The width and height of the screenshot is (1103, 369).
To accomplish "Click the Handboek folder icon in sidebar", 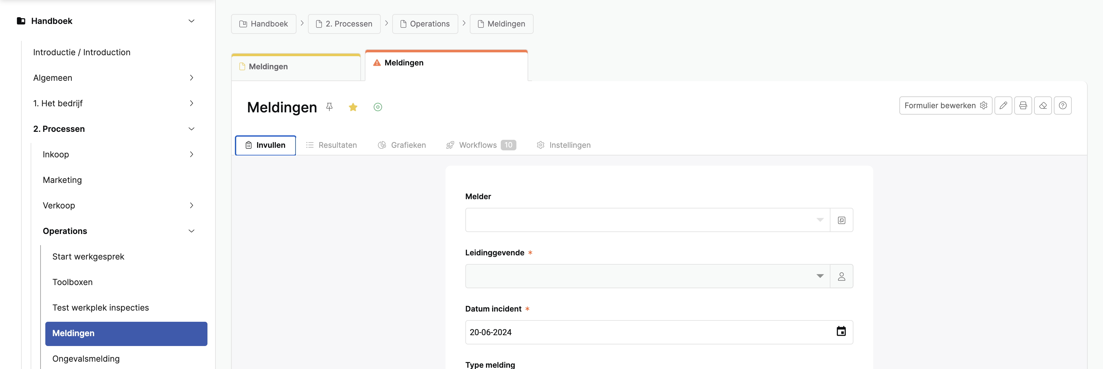I will tap(21, 21).
